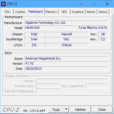Click the model value H81M-D2V
The width and height of the screenshot is (114, 114).
(x=51, y=28)
